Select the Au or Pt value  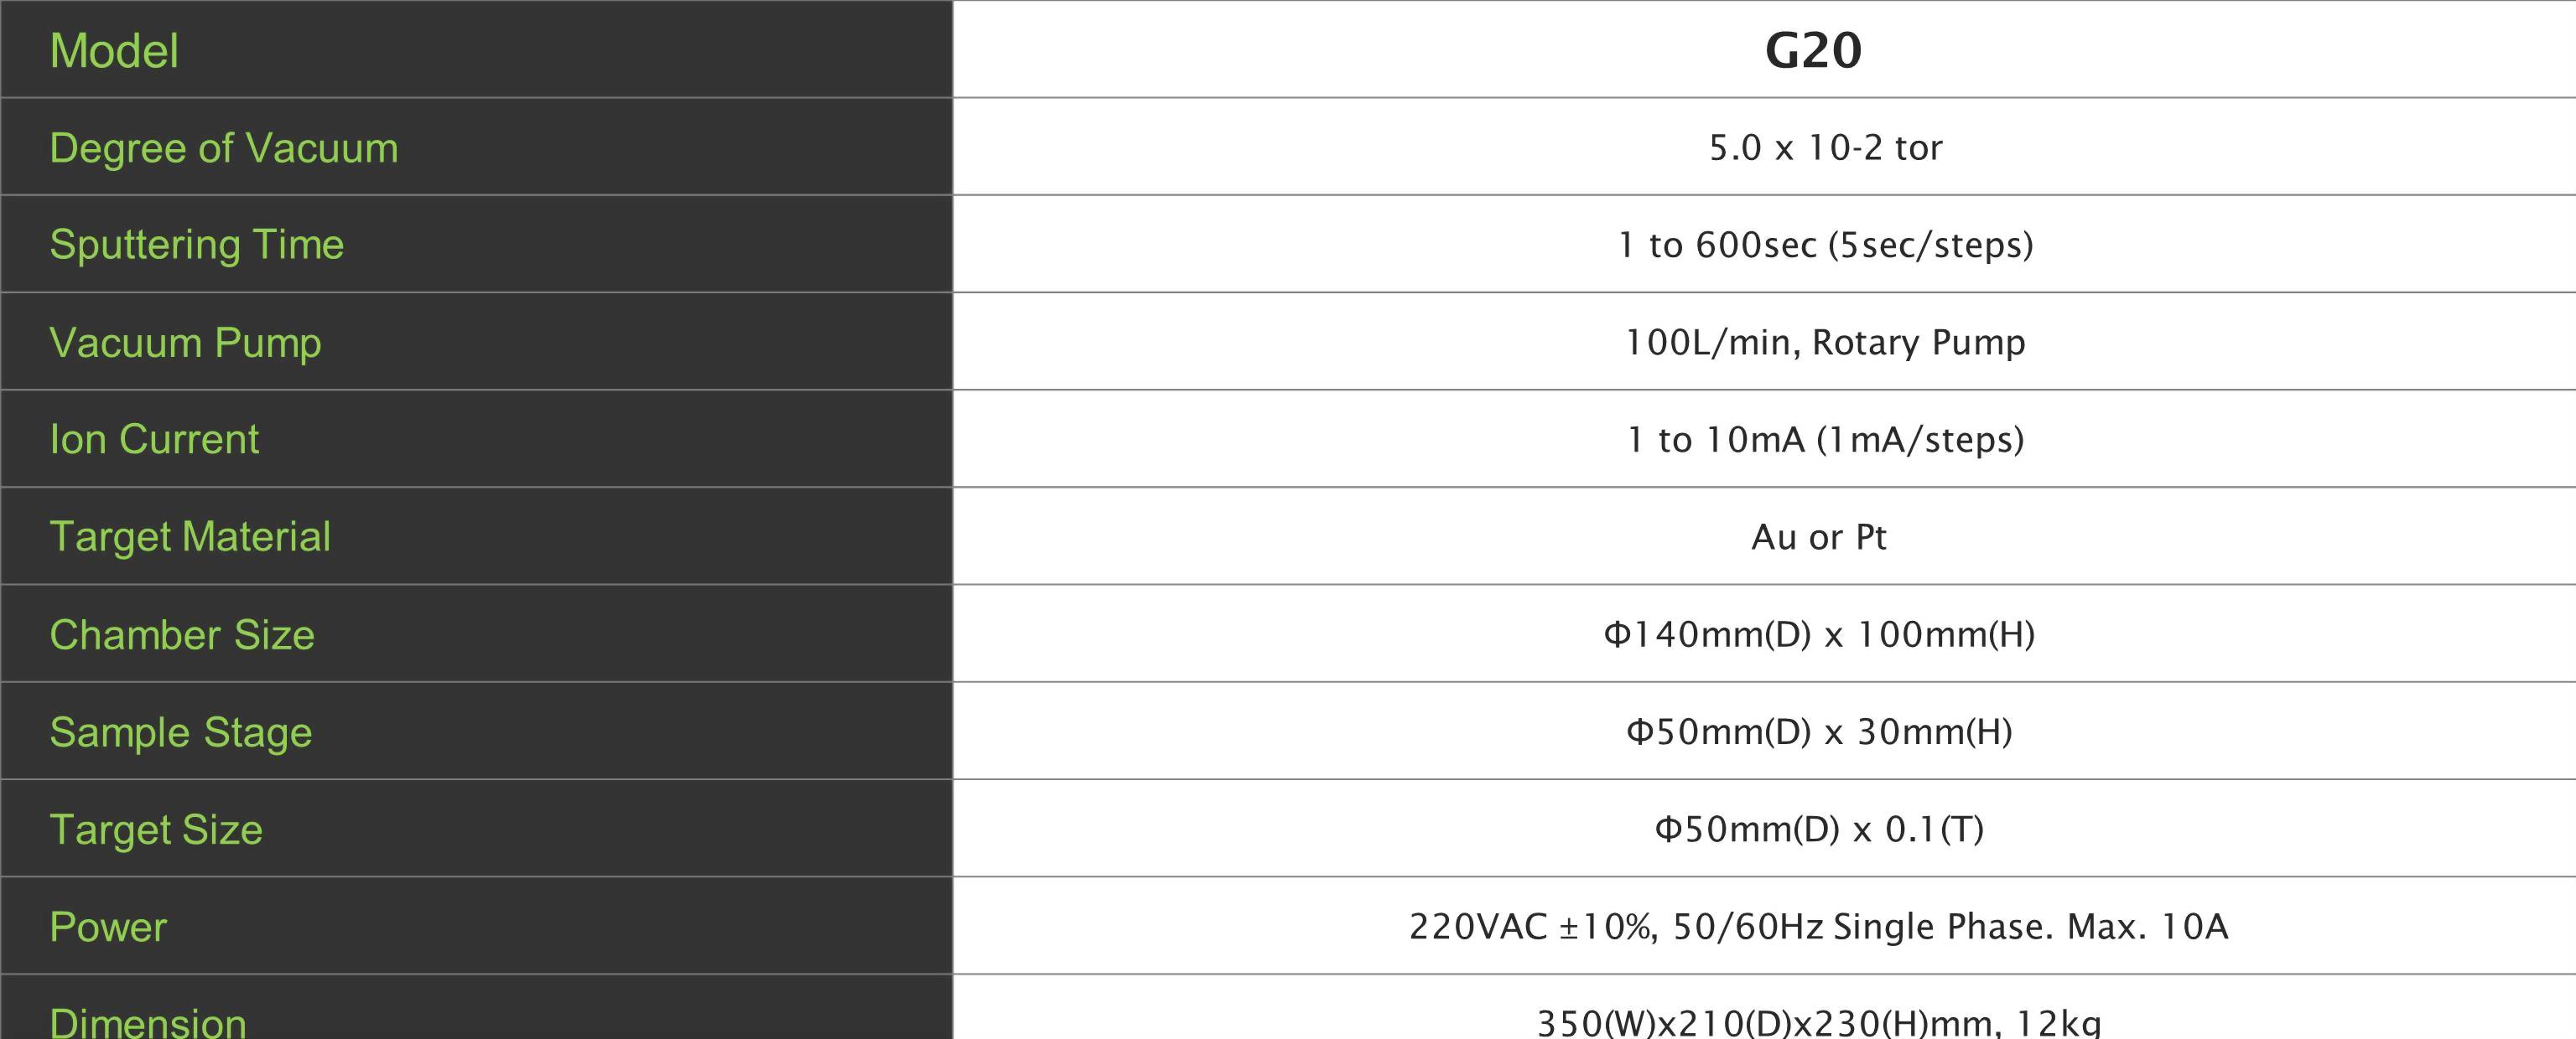[x=1819, y=536]
